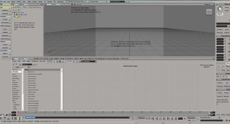Click the refresh icon in ICE Tree toolbar

coord(57,62)
